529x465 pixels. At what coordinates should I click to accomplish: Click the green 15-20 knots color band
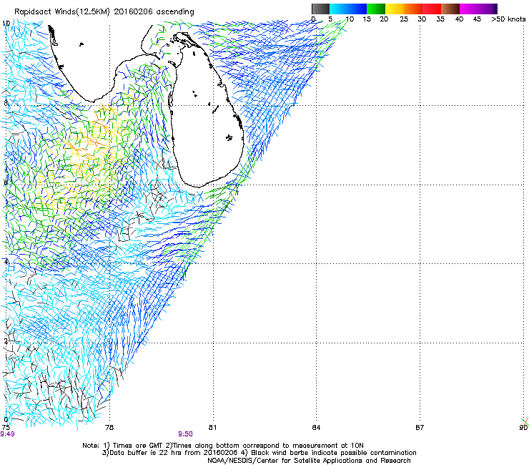tap(376, 9)
